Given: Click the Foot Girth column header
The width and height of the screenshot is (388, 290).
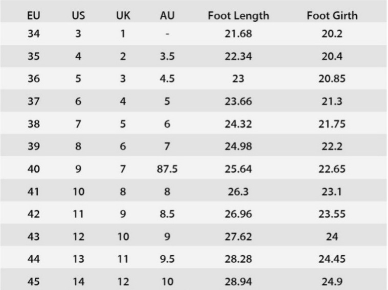Looking at the screenshot, I should pyautogui.click(x=332, y=15).
